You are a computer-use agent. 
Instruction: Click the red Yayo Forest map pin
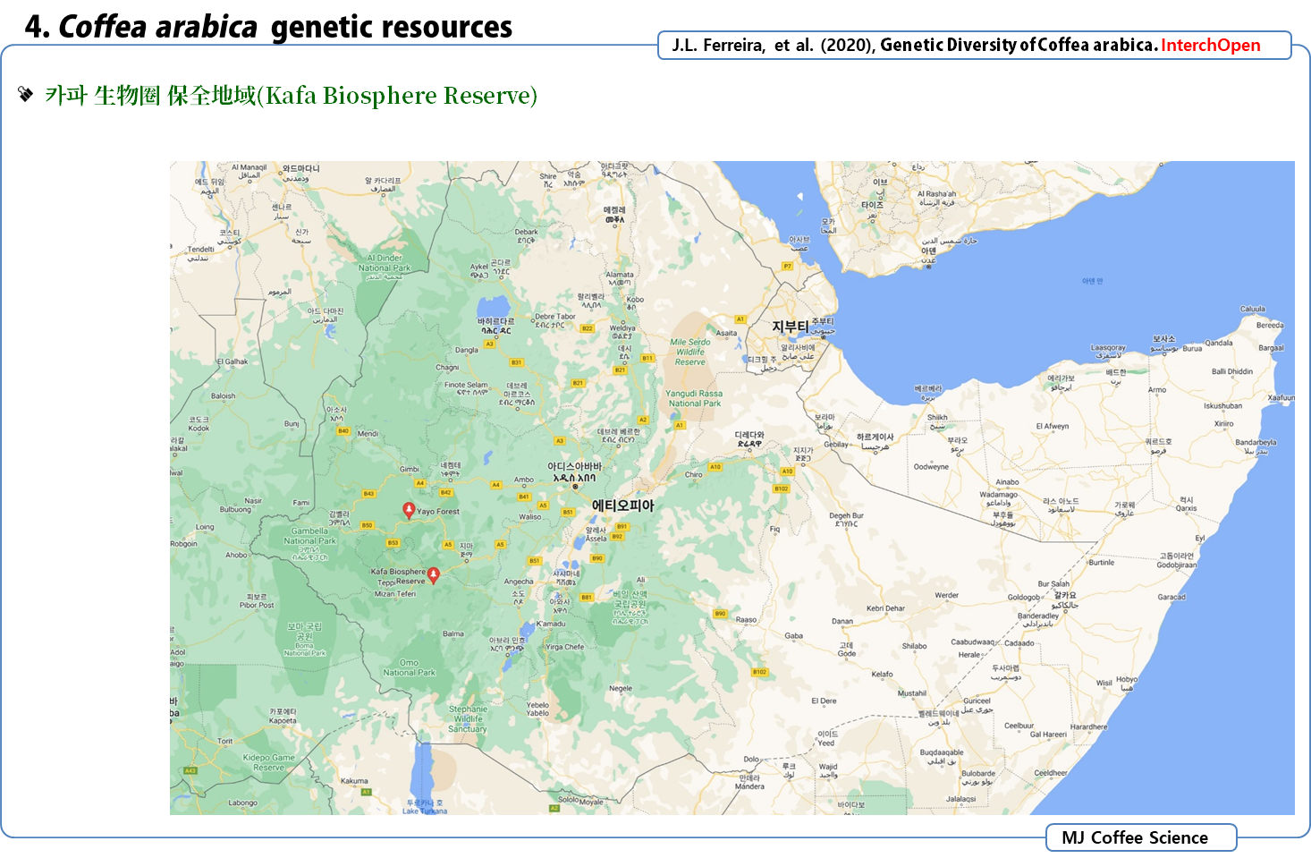click(x=409, y=510)
